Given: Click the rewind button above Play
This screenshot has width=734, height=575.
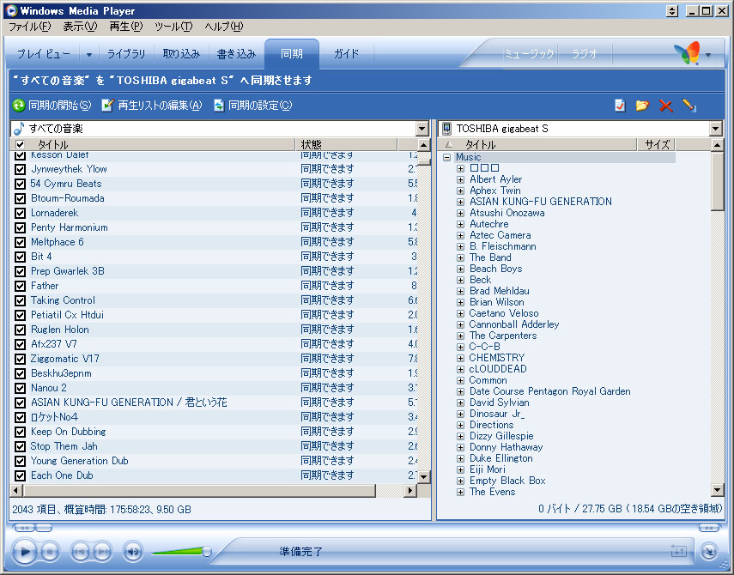Looking at the screenshot, I should pyautogui.click(x=24, y=528).
